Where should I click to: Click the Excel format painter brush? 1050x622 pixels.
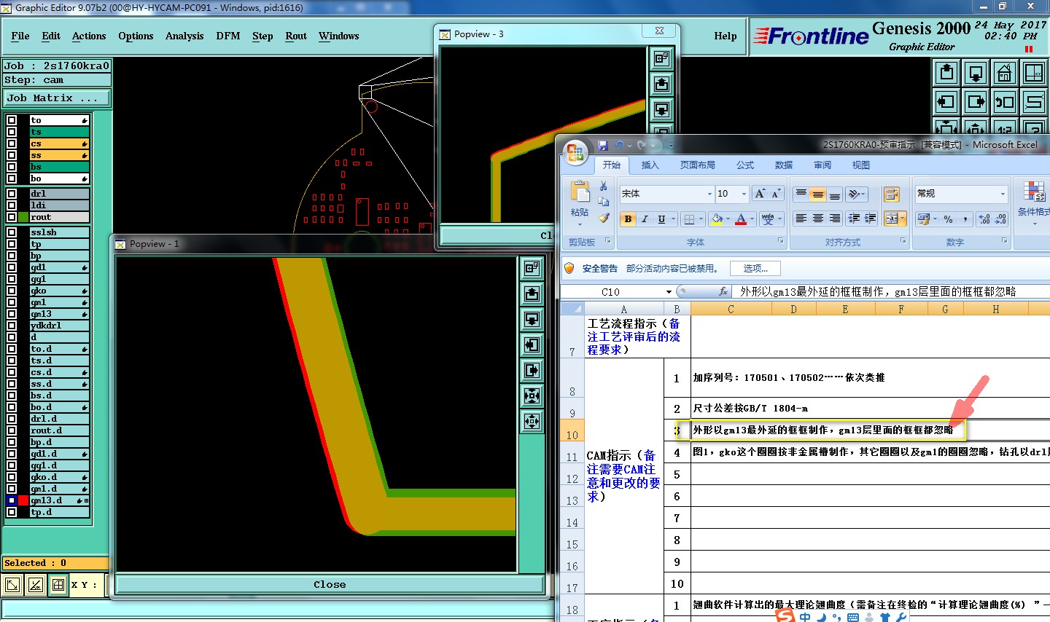tap(604, 218)
